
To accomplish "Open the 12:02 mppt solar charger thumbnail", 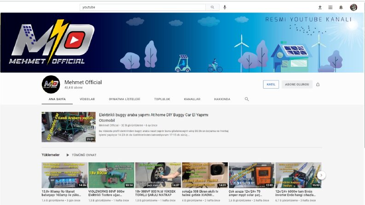I will tap(252, 175).
